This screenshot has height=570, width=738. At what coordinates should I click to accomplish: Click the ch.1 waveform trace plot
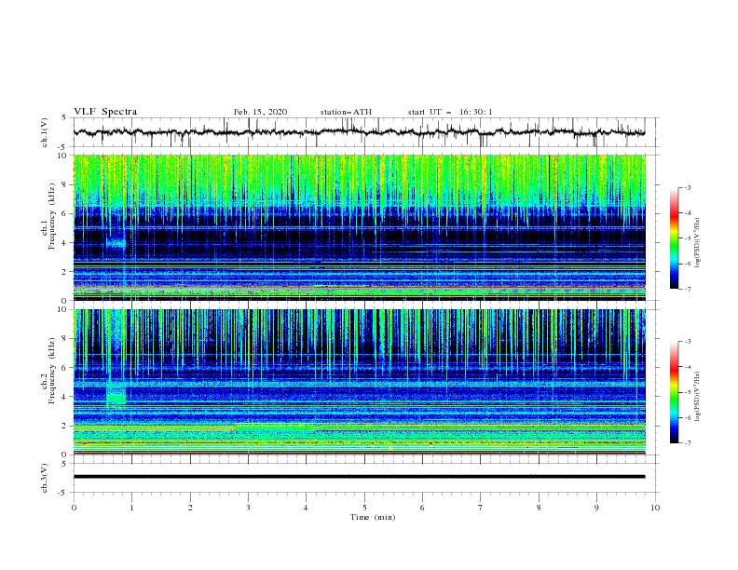[359, 132]
